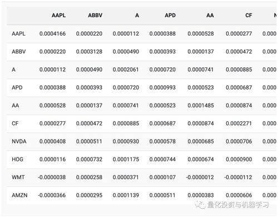
Task: Select the cell value 0.0002061
Action: (126, 70)
